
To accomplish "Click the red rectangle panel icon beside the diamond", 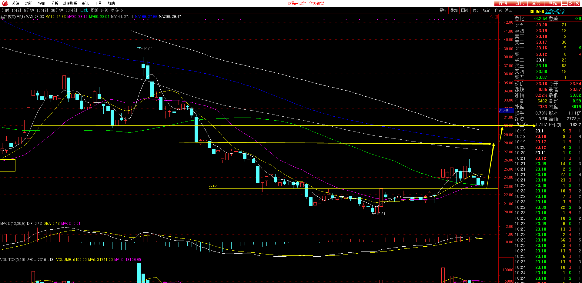I will tap(496, 17).
